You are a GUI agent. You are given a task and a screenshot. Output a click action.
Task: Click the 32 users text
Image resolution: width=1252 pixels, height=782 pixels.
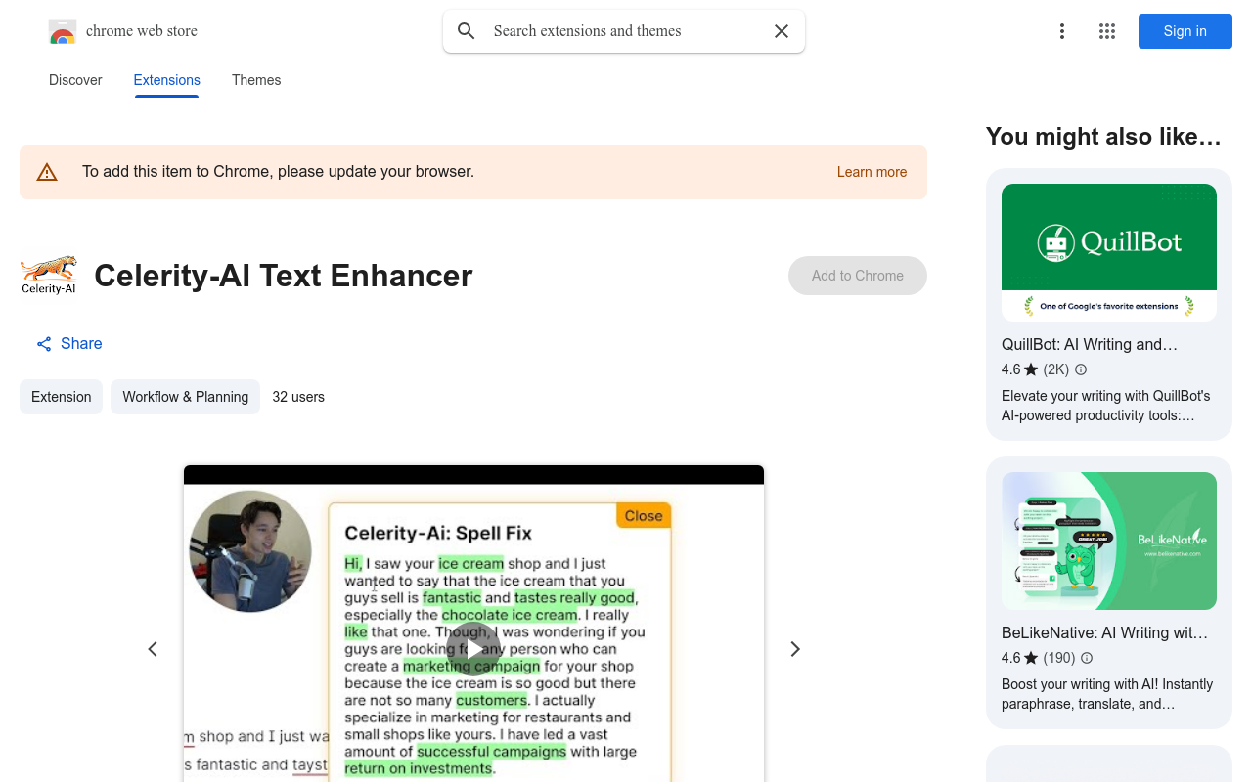point(298,397)
